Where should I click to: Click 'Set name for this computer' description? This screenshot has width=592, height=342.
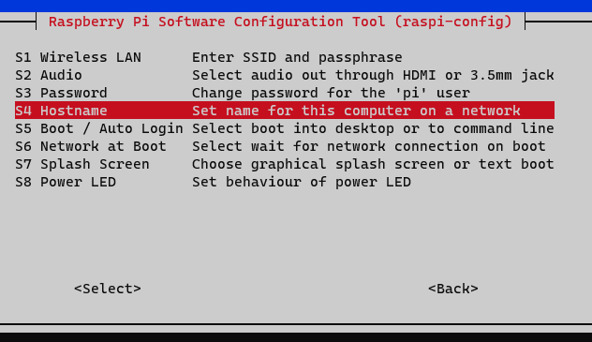(x=302, y=111)
